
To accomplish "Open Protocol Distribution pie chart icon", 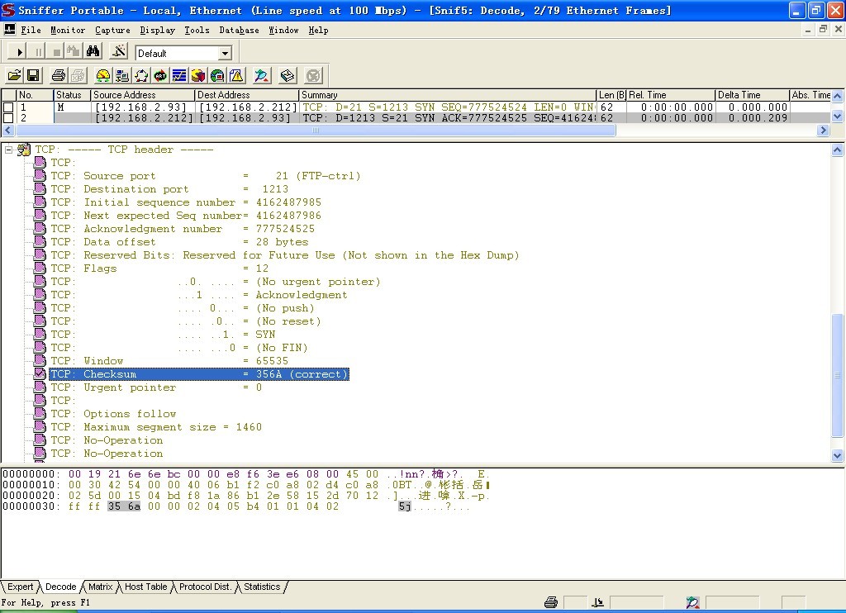I will [198, 75].
